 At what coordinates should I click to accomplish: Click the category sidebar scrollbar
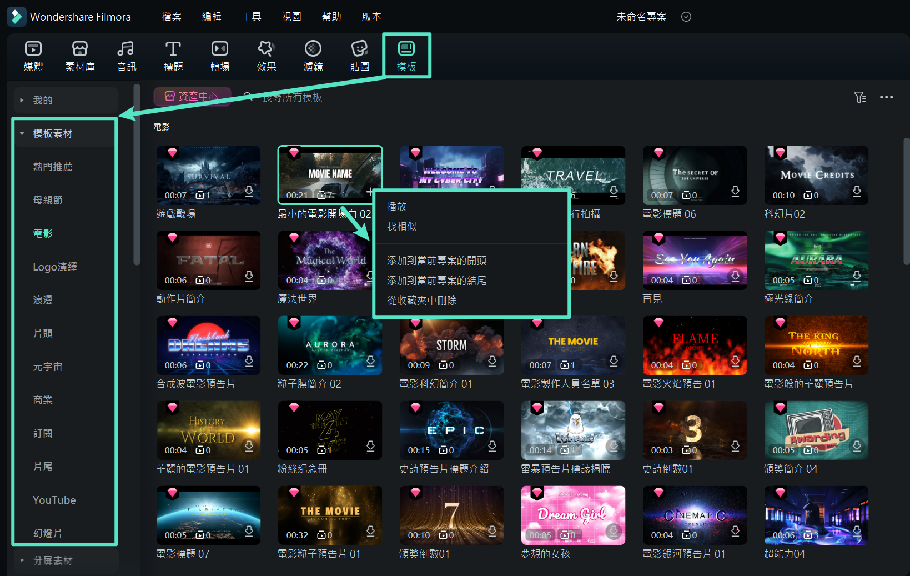point(137,175)
